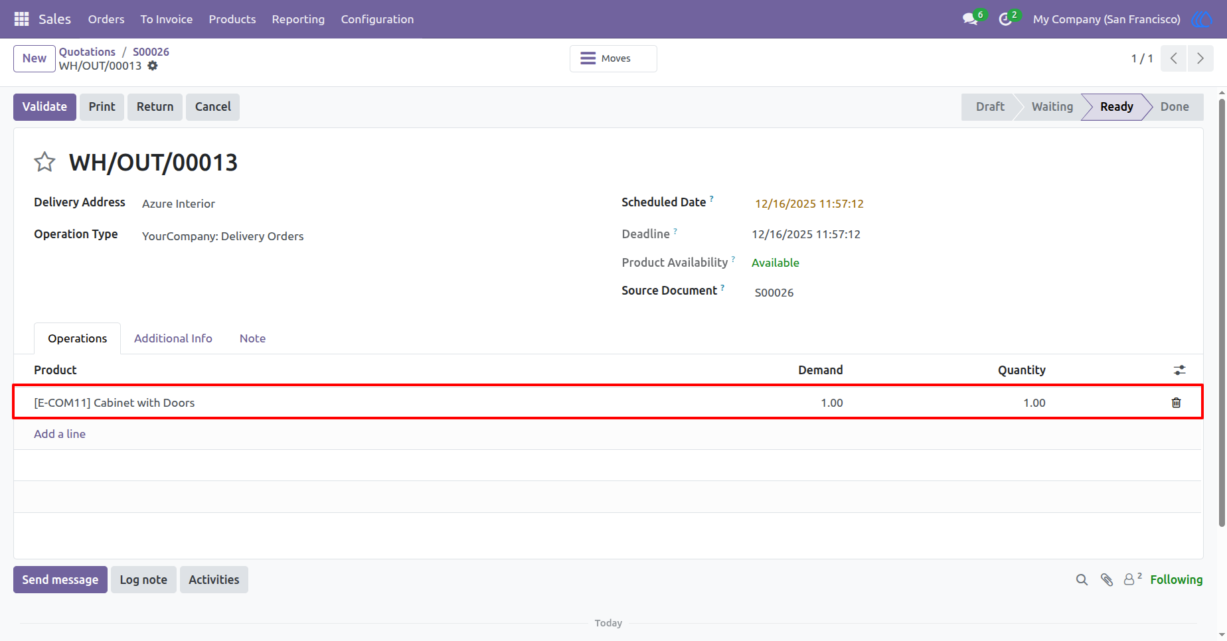Click the gear icon beside WH/OUT/00013
This screenshot has height=641, width=1227.
153,66
